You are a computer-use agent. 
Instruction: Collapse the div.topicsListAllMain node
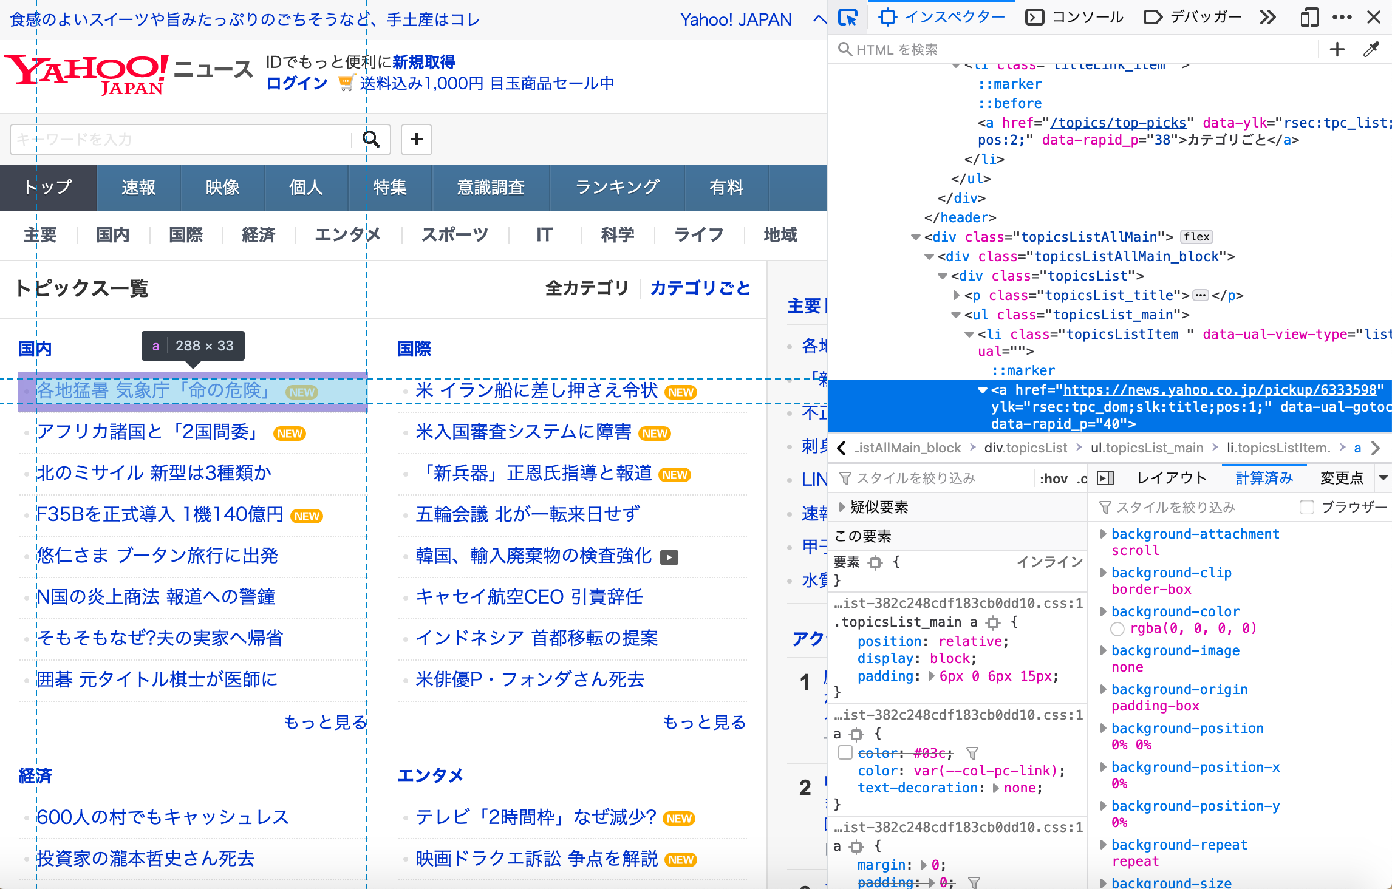[915, 237]
